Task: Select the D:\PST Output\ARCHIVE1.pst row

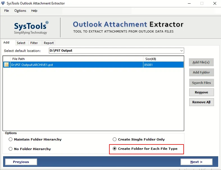Action: (93, 65)
